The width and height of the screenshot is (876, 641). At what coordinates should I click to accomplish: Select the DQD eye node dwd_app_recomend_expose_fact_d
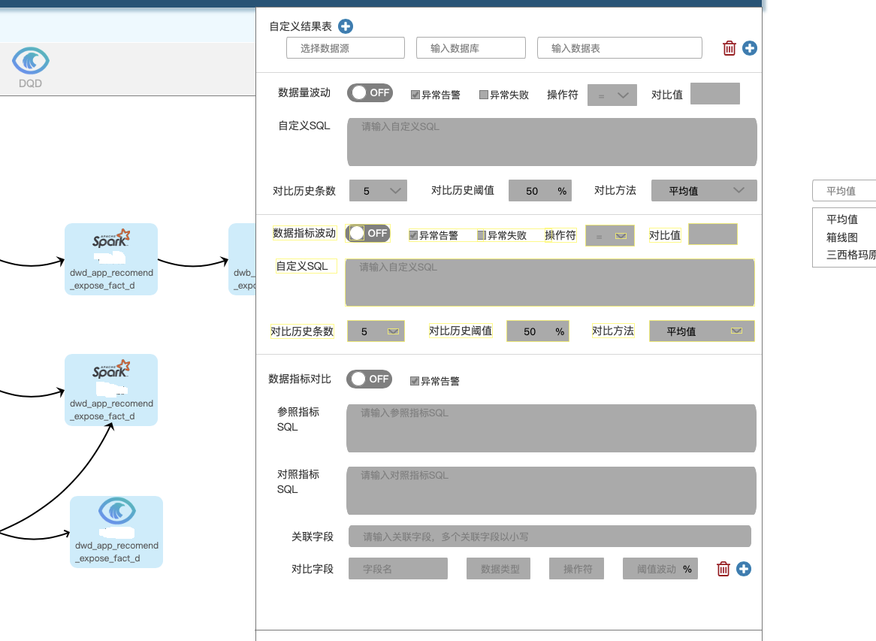[116, 532]
